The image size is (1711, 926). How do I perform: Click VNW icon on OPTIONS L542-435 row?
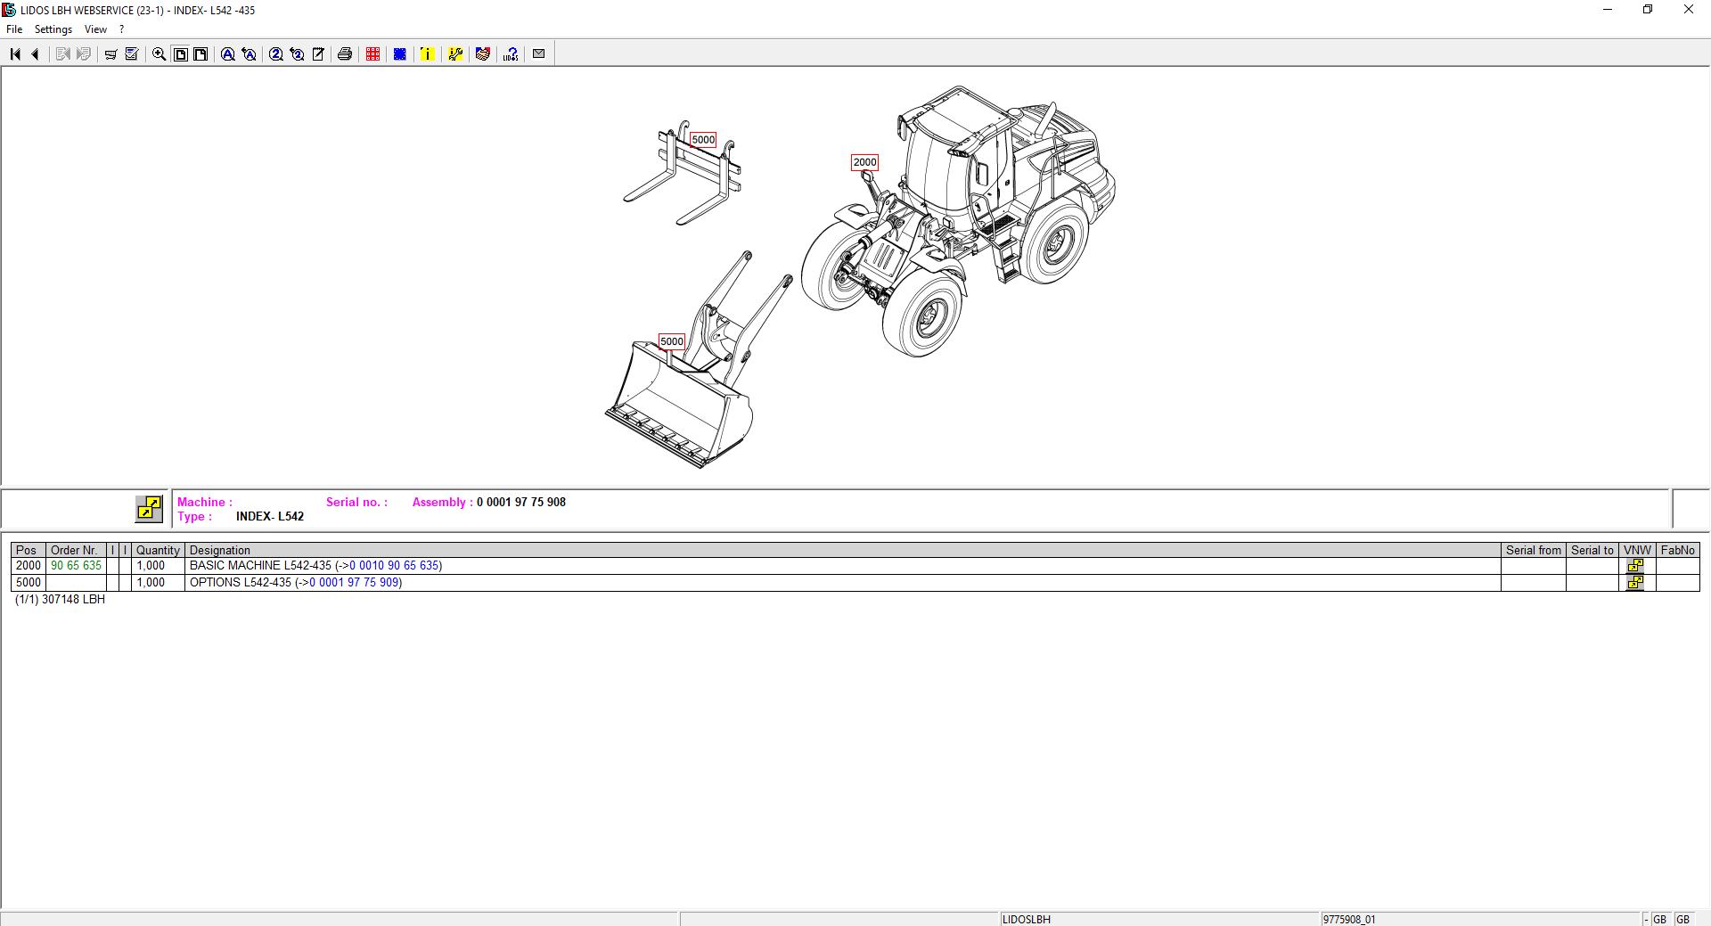tap(1636, 582)
